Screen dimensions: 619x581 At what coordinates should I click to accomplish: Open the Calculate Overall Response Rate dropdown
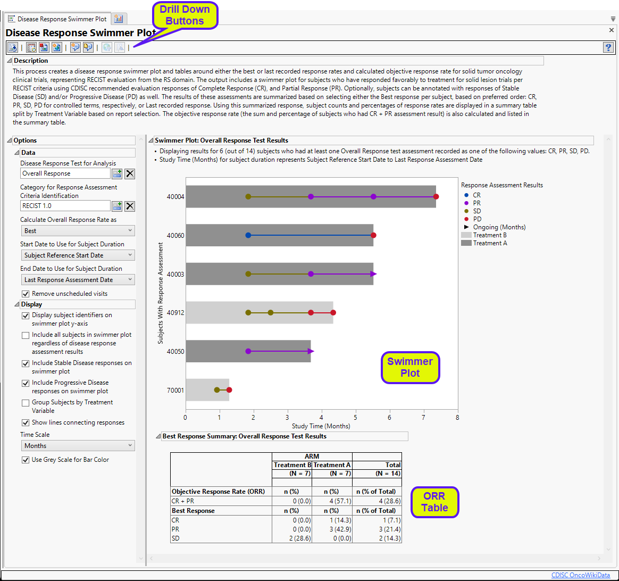tap(78, 231)
